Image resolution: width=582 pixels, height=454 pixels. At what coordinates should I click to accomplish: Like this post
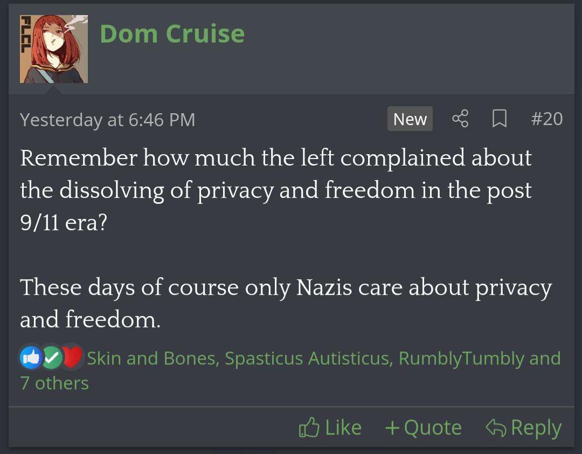(330, 428)
